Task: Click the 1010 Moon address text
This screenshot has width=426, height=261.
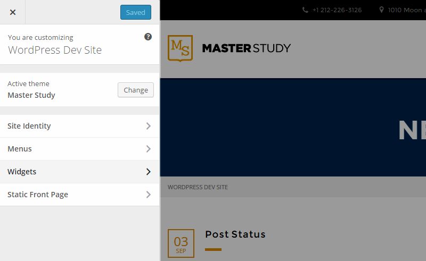Action: [x=407, y=10]
